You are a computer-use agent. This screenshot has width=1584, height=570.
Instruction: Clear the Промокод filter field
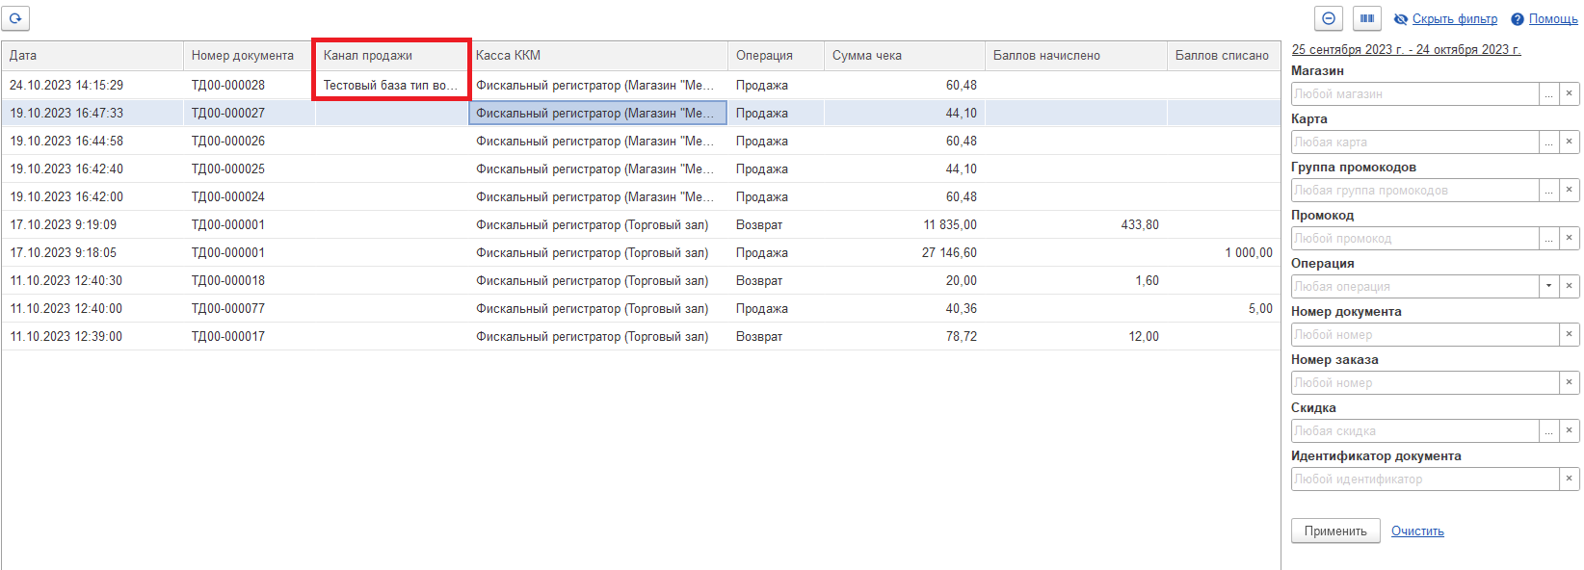pyautogui.click(x=1569, y=239)
